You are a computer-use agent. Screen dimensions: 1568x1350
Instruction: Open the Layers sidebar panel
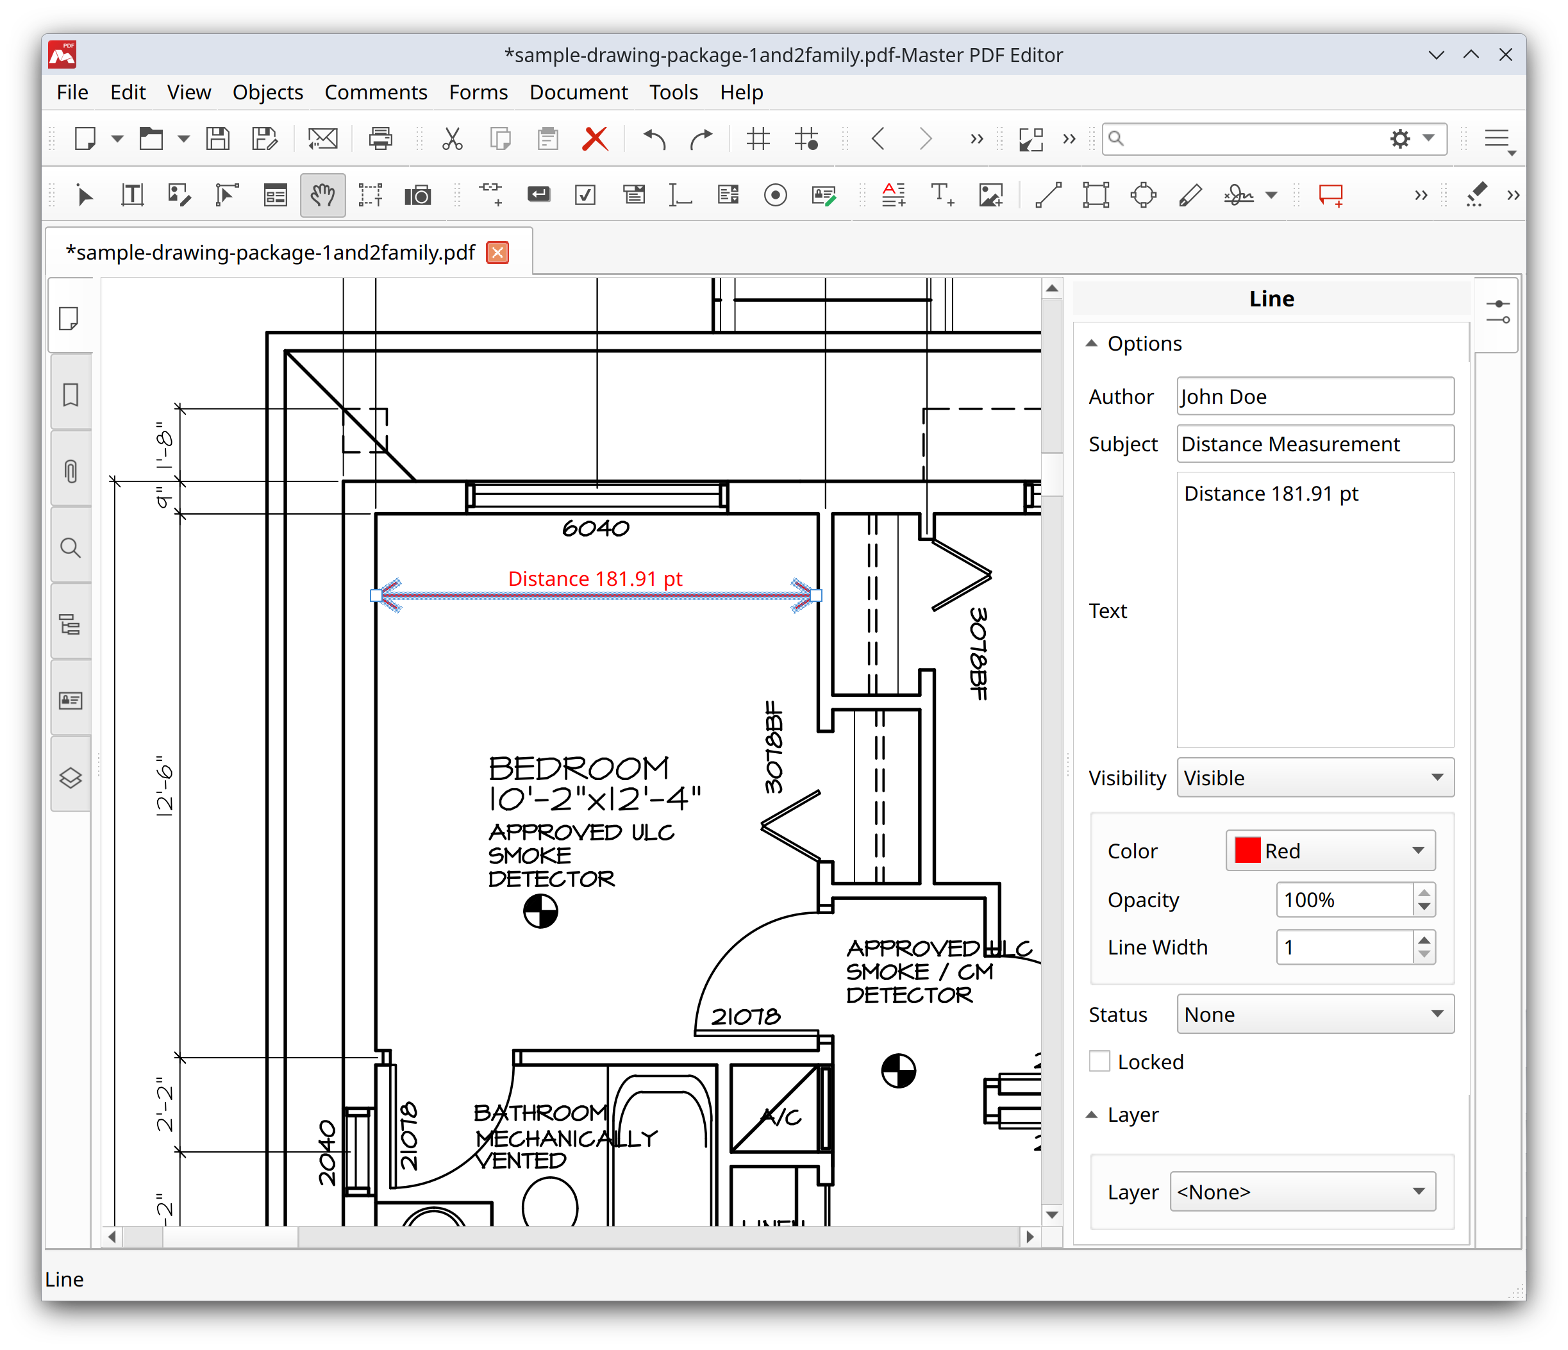point(71,777)
